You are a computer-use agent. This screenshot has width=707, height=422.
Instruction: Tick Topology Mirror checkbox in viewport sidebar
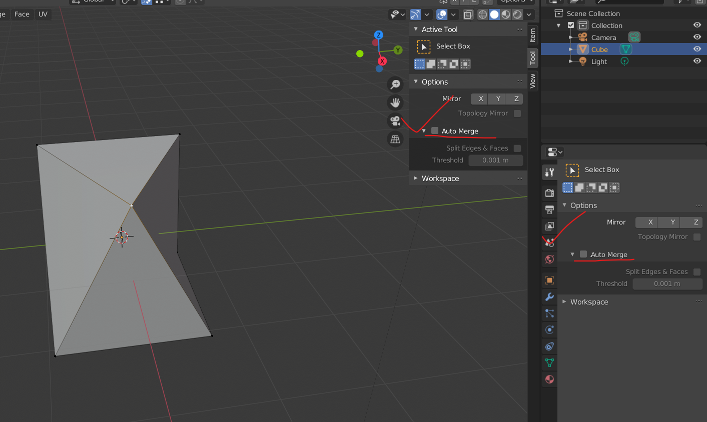[x=517, y=113]
